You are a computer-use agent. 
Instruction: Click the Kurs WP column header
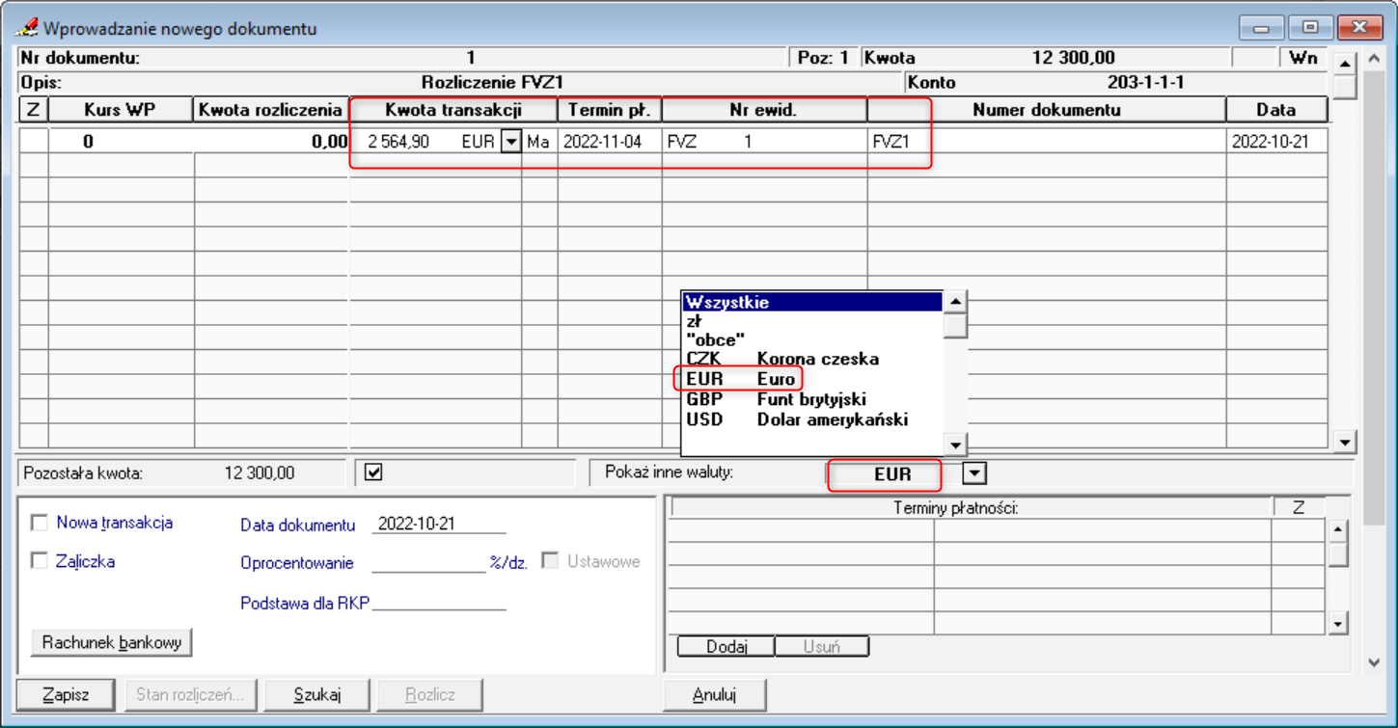pos(121,110)
